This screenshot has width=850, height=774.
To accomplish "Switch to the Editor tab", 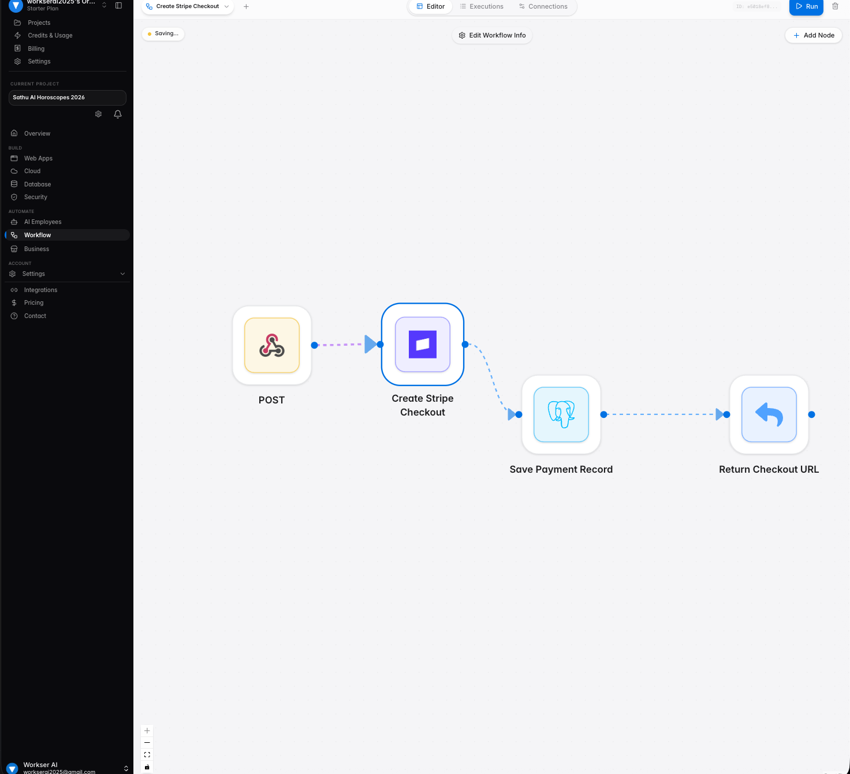I will tap(431, 6).
